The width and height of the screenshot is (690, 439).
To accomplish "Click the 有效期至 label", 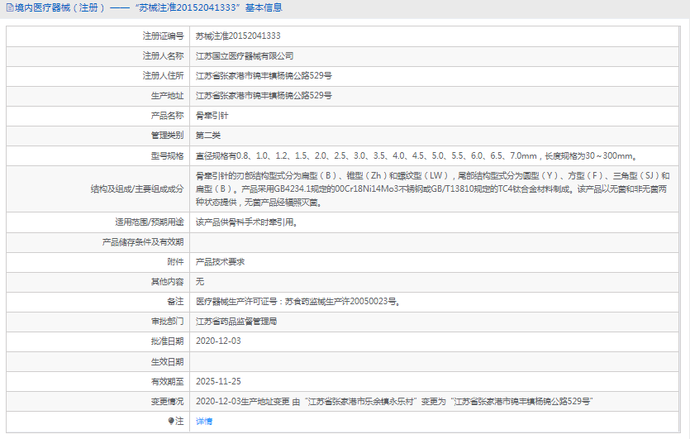I will (167, 382).
